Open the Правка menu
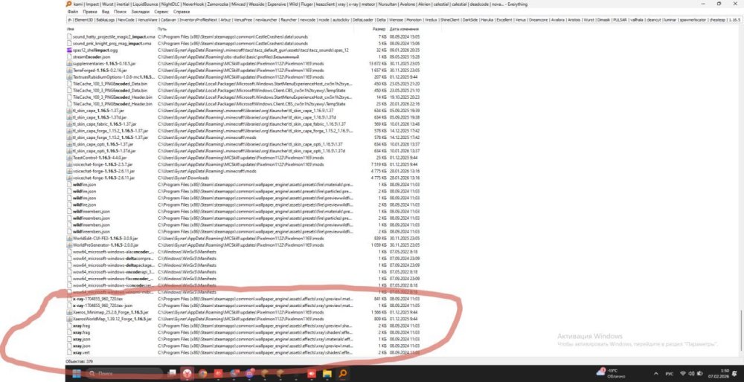 pos(90,11)
